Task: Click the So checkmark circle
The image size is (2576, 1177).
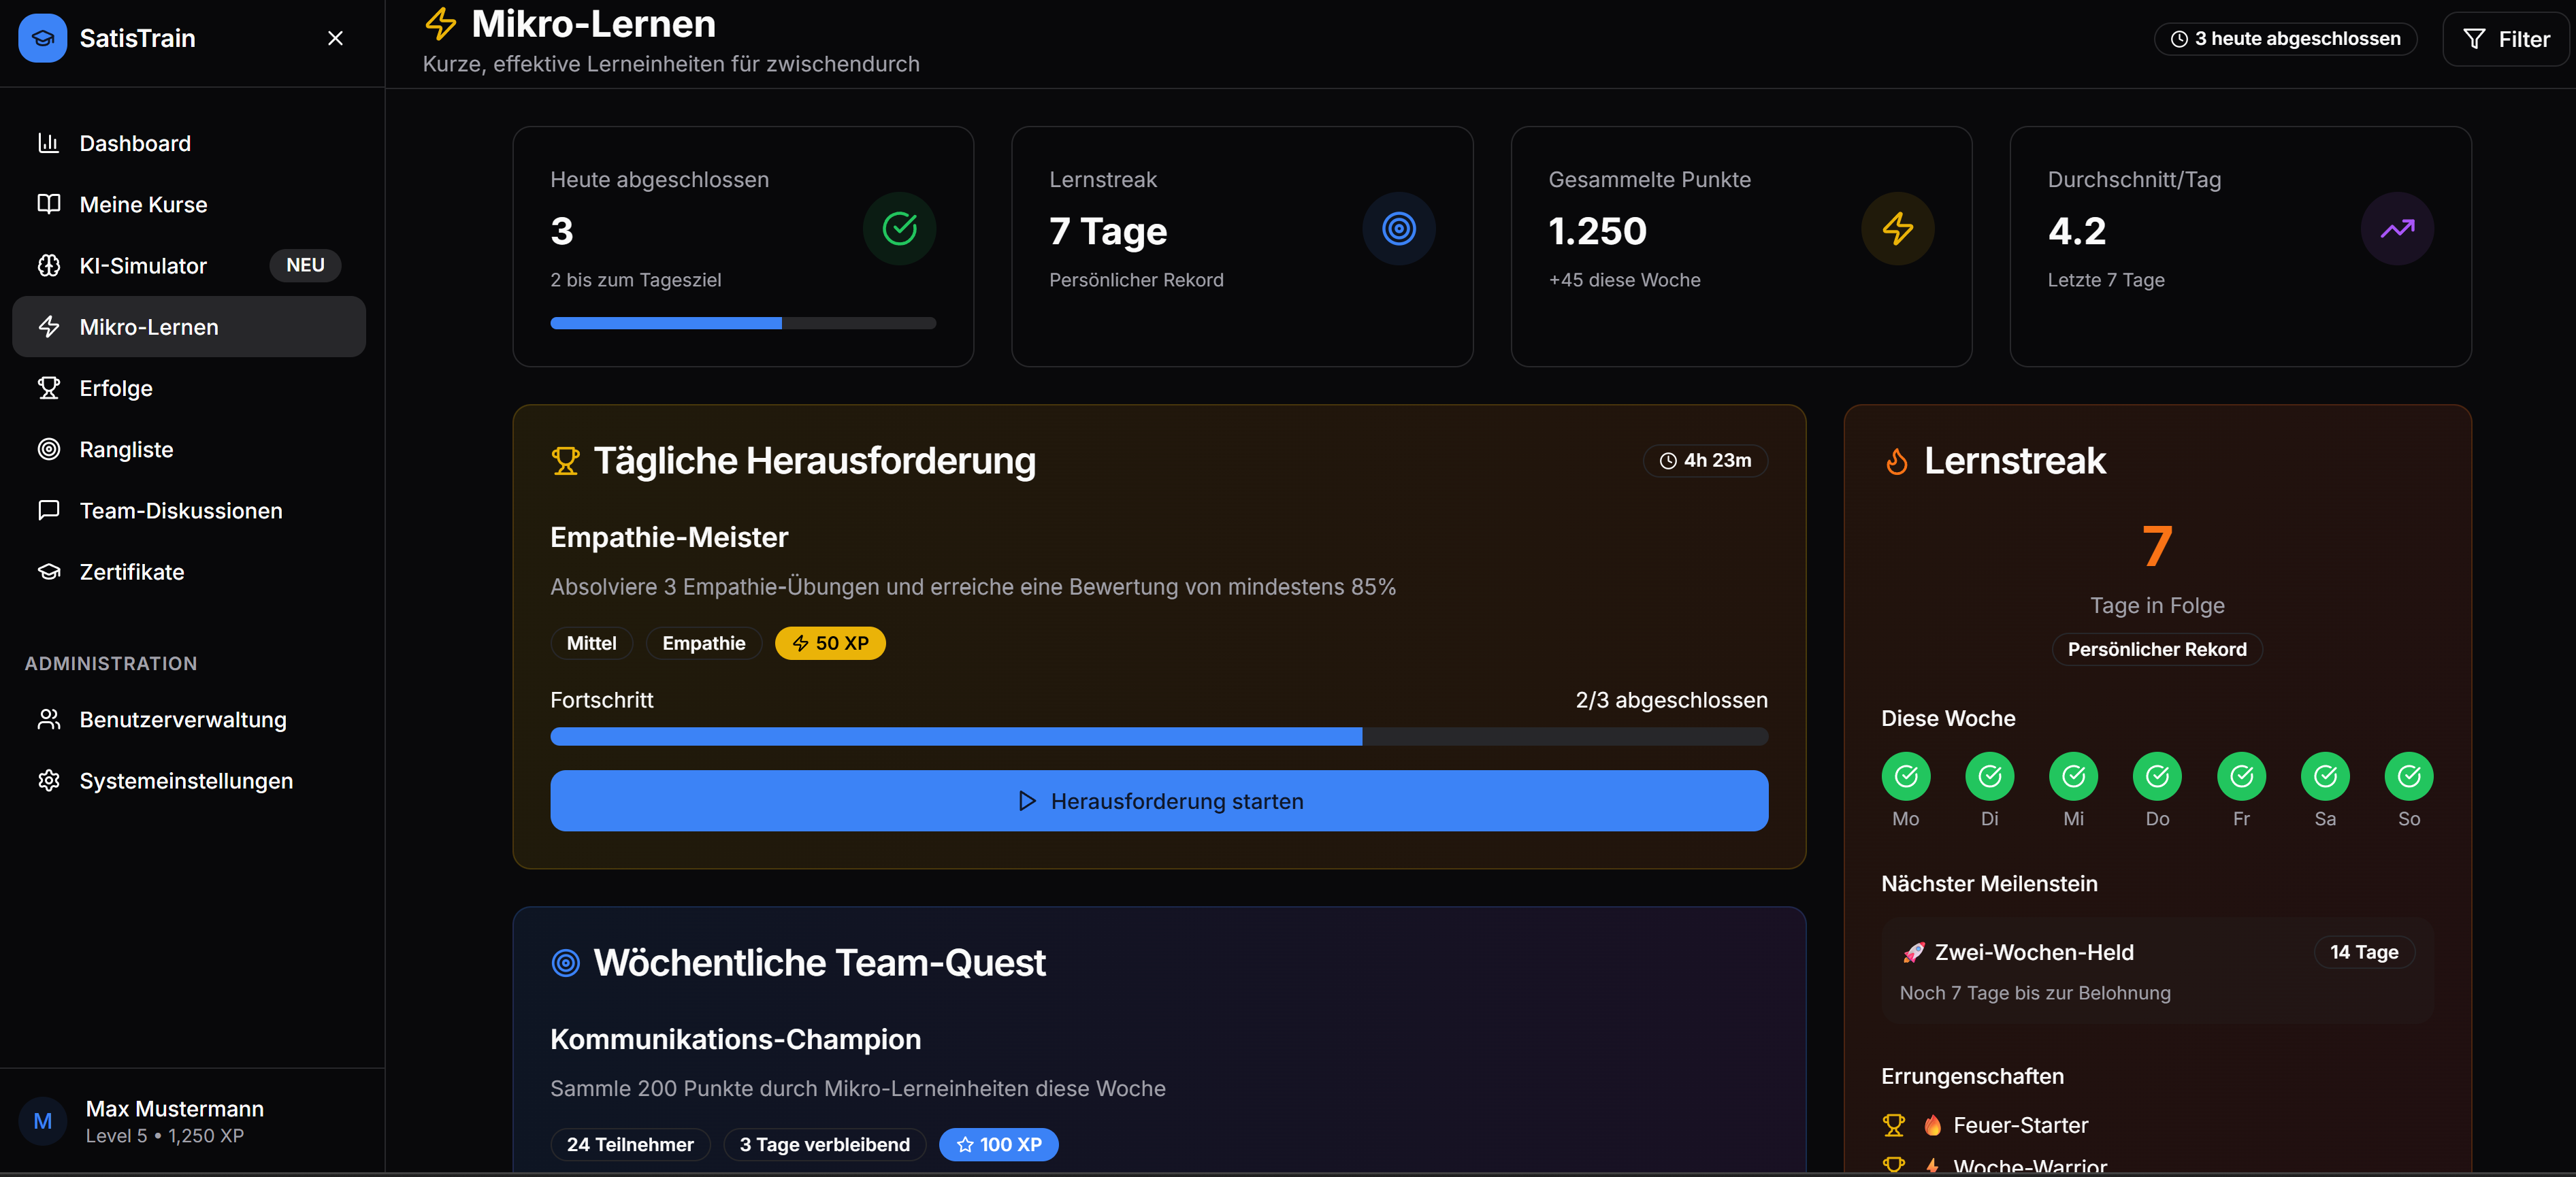Action: pyautogui.click(x=2409, y=776)
